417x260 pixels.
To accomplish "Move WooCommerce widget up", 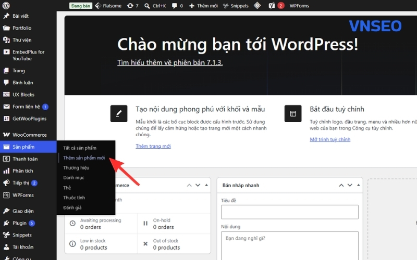I will (189, 185).
